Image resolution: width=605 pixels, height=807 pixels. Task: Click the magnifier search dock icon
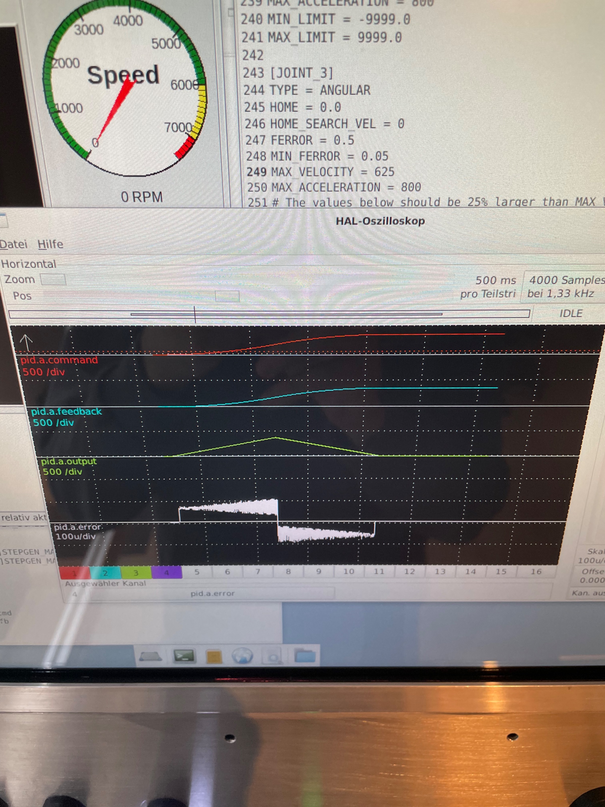(273, 656)
